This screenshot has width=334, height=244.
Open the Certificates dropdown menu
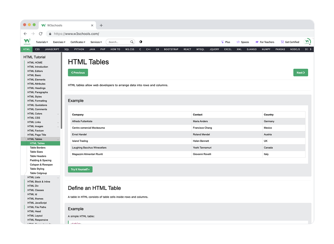(78, 42)
